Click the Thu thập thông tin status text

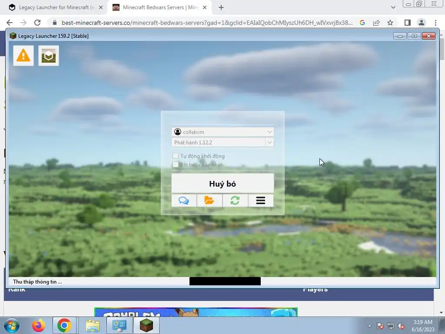point(37,282)
